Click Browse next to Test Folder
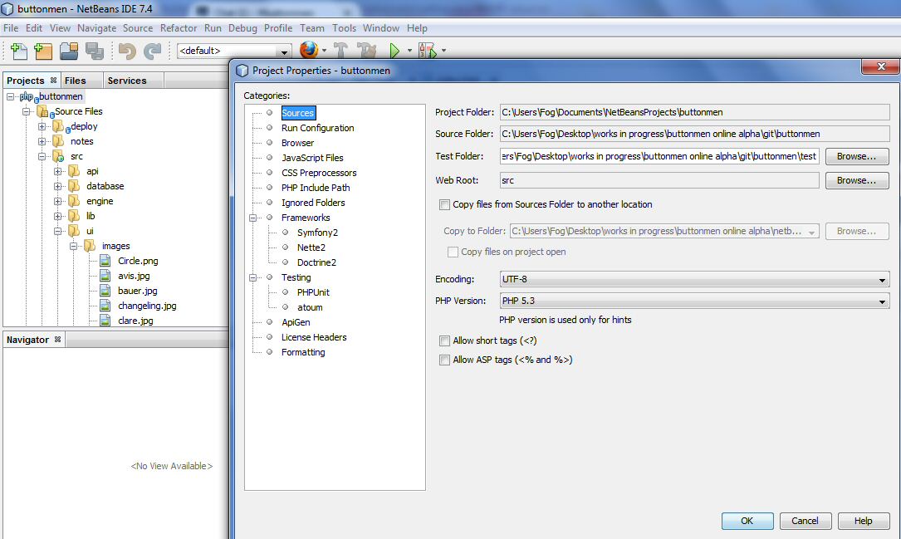The image size is (901, 539). click(857, 156)
